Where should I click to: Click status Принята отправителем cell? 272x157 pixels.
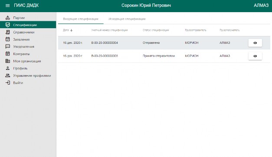[159, 56]
